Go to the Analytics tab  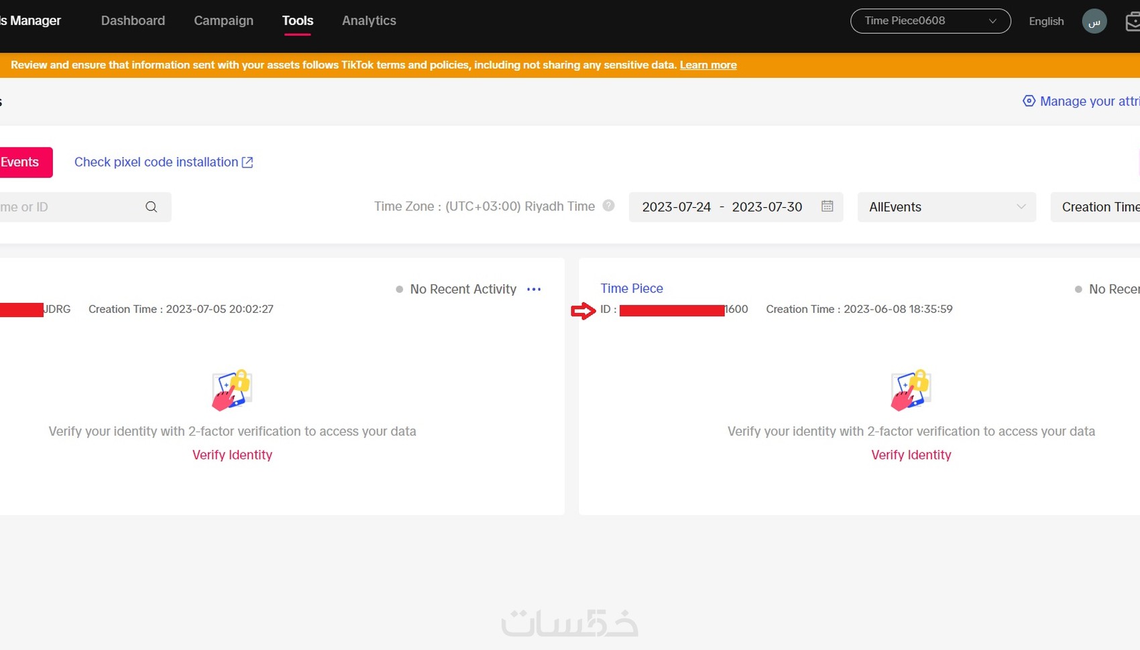pyautogui.click(x=369, y=21)
